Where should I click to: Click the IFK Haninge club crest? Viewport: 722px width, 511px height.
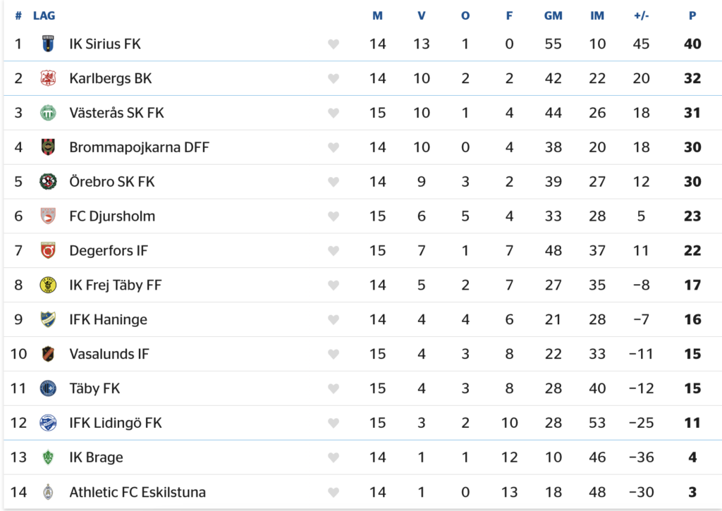48,320
